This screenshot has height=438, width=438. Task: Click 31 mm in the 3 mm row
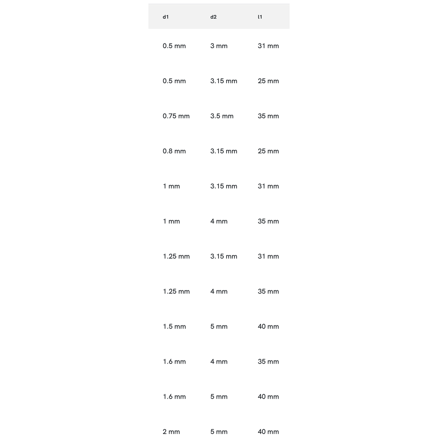[x=268, y=46]
